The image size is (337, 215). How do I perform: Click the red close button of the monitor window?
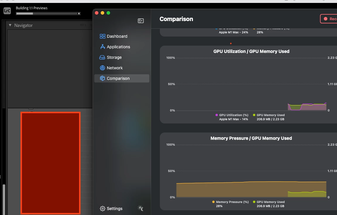click(97, 13)
